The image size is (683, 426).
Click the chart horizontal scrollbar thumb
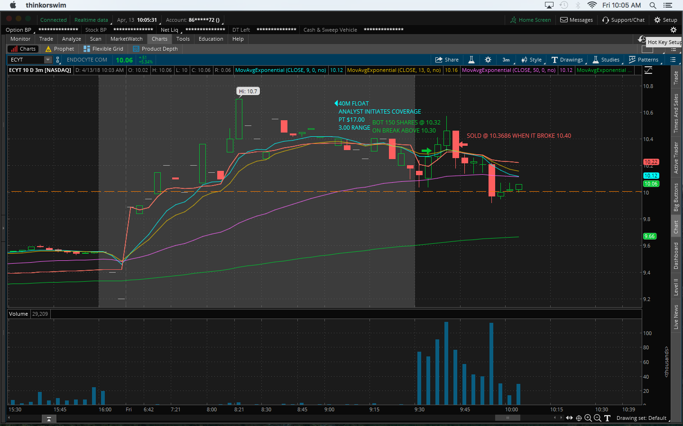[508, 418]
